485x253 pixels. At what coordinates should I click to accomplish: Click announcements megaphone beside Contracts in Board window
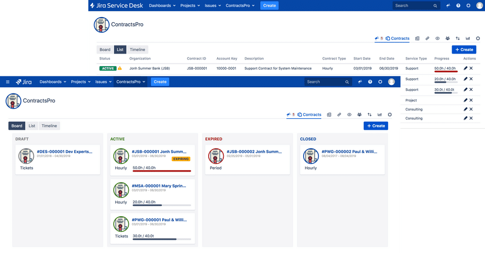point(288,115)
